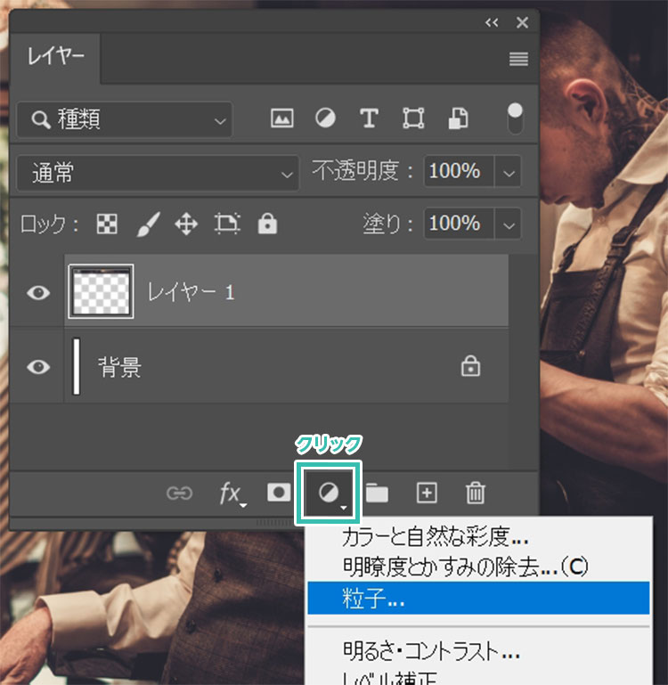Filter layers by shape layers icon
The height and width of the screenshot is (685, 668).
413,118
